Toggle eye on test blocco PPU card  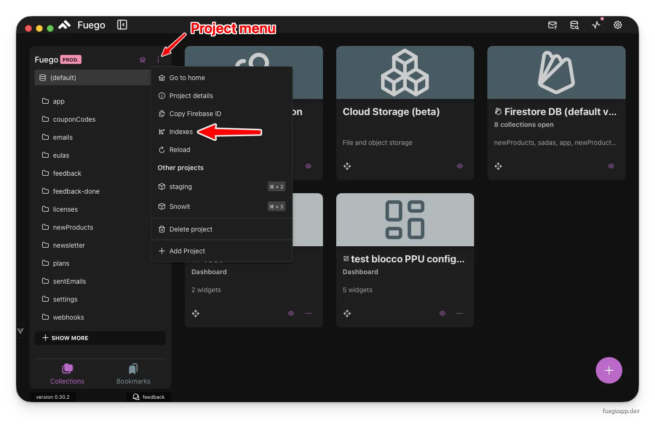pyautogui.click(x=442, y=314)
